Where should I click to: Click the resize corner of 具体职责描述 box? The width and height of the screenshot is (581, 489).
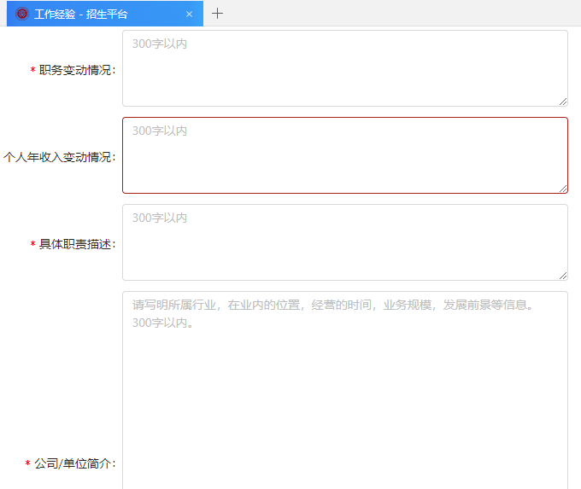click(563, 276)
